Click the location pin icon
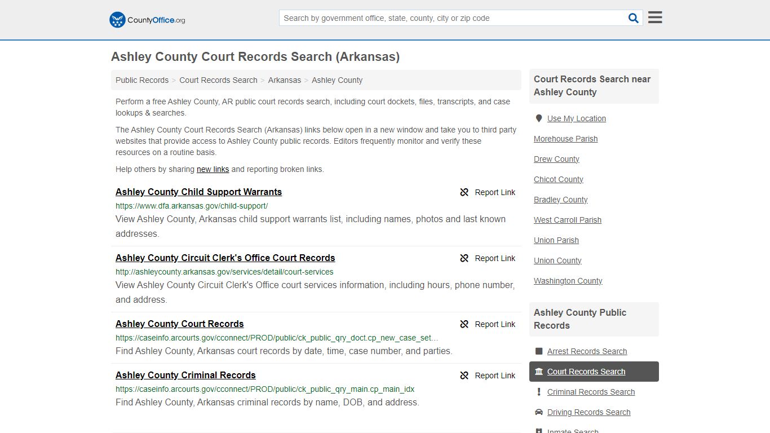 tap(539, 118)
